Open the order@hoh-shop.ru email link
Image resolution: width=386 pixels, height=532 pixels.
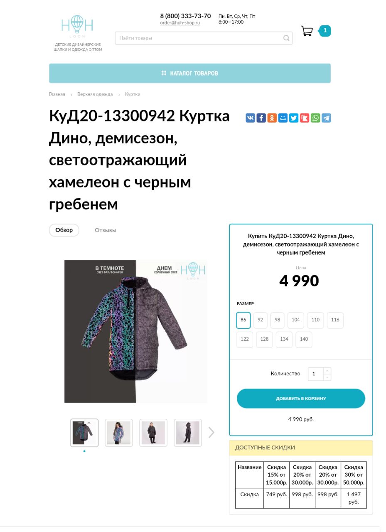click(180, 23)
